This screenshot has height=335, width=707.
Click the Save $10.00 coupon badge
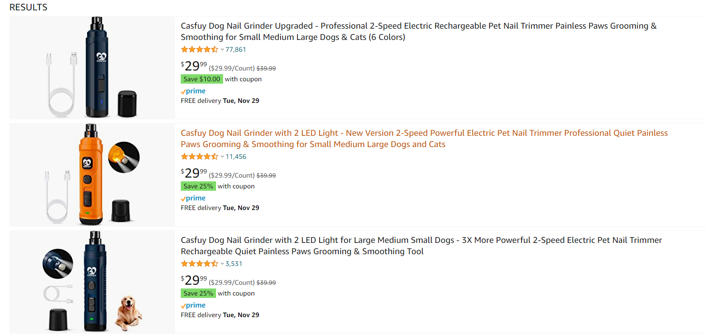[202, 79]
